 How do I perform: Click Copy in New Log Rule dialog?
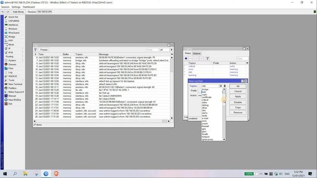[238, 107]
